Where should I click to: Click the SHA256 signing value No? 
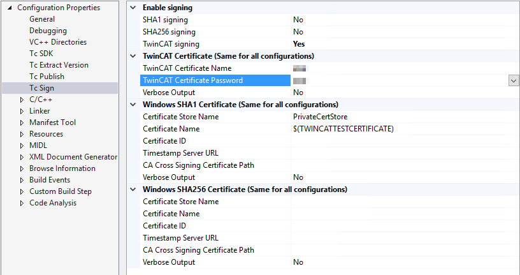pyautogui.click(x=298, y=32)
